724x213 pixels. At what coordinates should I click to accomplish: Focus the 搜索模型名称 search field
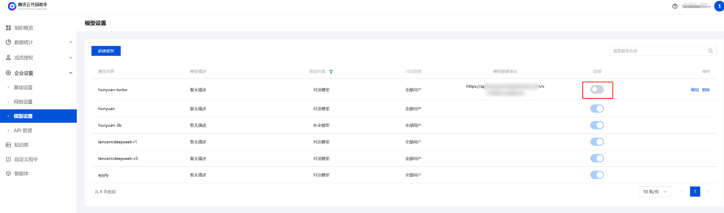tap(658, 51)
